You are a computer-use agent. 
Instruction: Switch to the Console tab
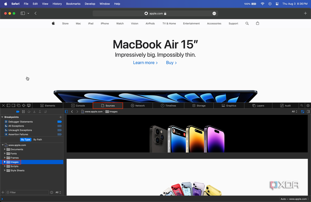point(78,105)
